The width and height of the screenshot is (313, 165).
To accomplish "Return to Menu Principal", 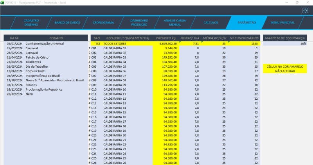I will 282,23.
